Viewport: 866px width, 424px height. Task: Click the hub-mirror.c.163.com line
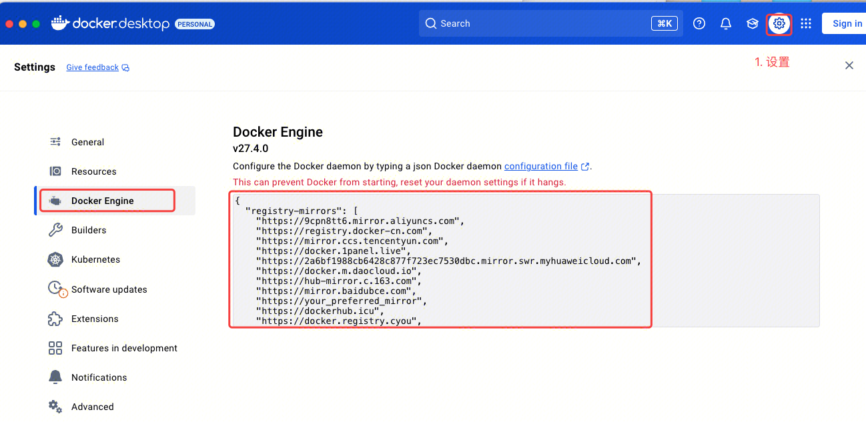click(339, 281)
